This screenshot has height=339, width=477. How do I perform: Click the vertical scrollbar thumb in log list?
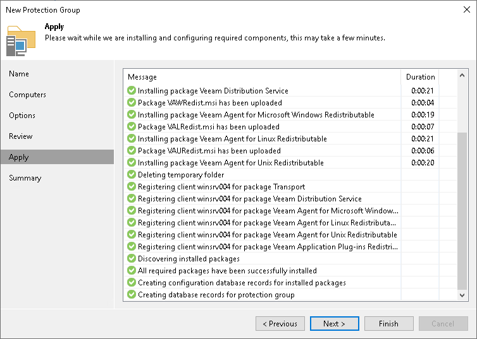(x=462, y=211)
